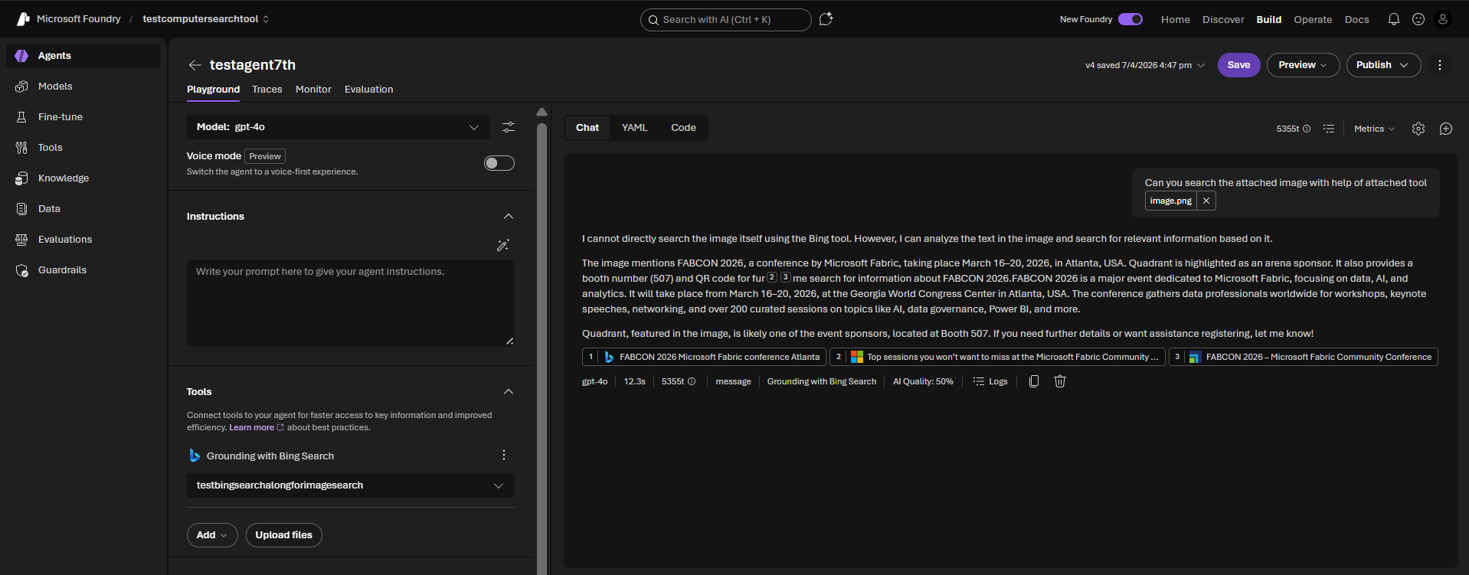Open the Preview dropdown button
The image size is (1469, 575).
pyautogui.click(x=1303, y=65)
